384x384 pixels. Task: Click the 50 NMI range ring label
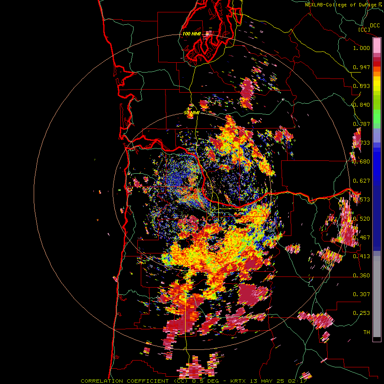(192, 113)
